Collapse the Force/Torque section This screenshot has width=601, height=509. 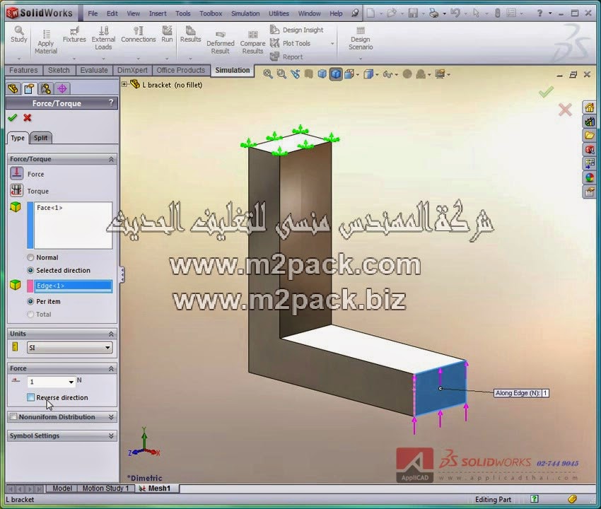111,159
